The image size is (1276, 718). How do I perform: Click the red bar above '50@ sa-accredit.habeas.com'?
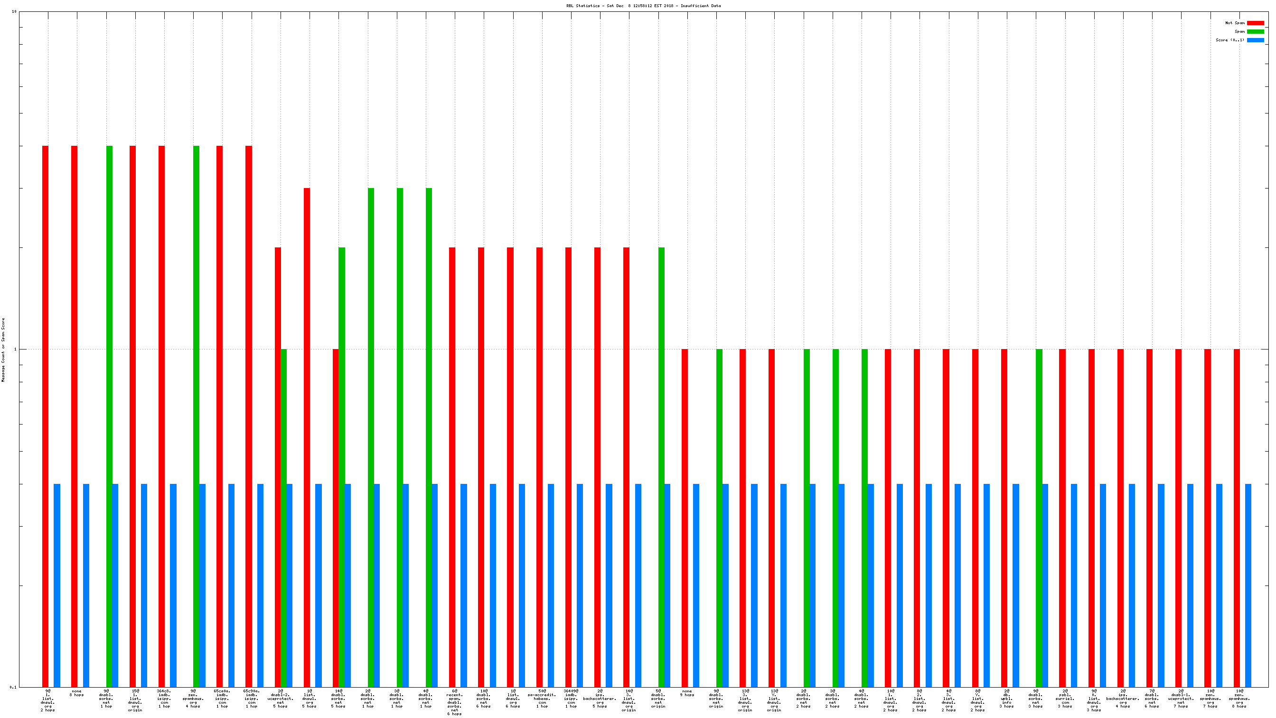[539, 467]
